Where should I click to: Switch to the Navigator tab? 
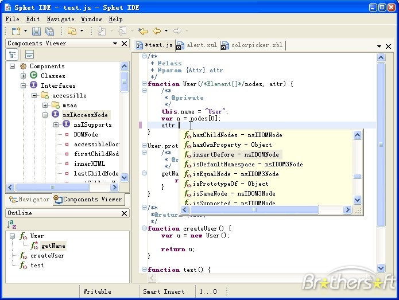(x=29, y=199)
